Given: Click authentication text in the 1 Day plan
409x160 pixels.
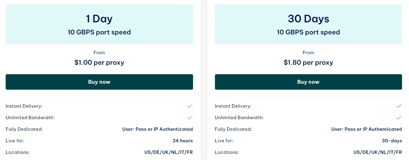Looking at the screenshot, I should click(157, 129).
